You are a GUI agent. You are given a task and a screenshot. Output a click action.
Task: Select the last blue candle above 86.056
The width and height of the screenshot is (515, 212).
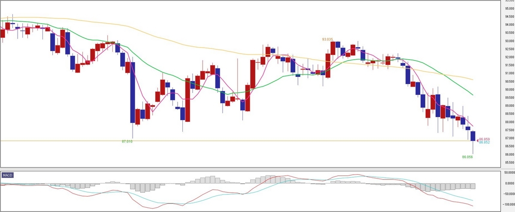pyautogui.click(x=473, y=136)
